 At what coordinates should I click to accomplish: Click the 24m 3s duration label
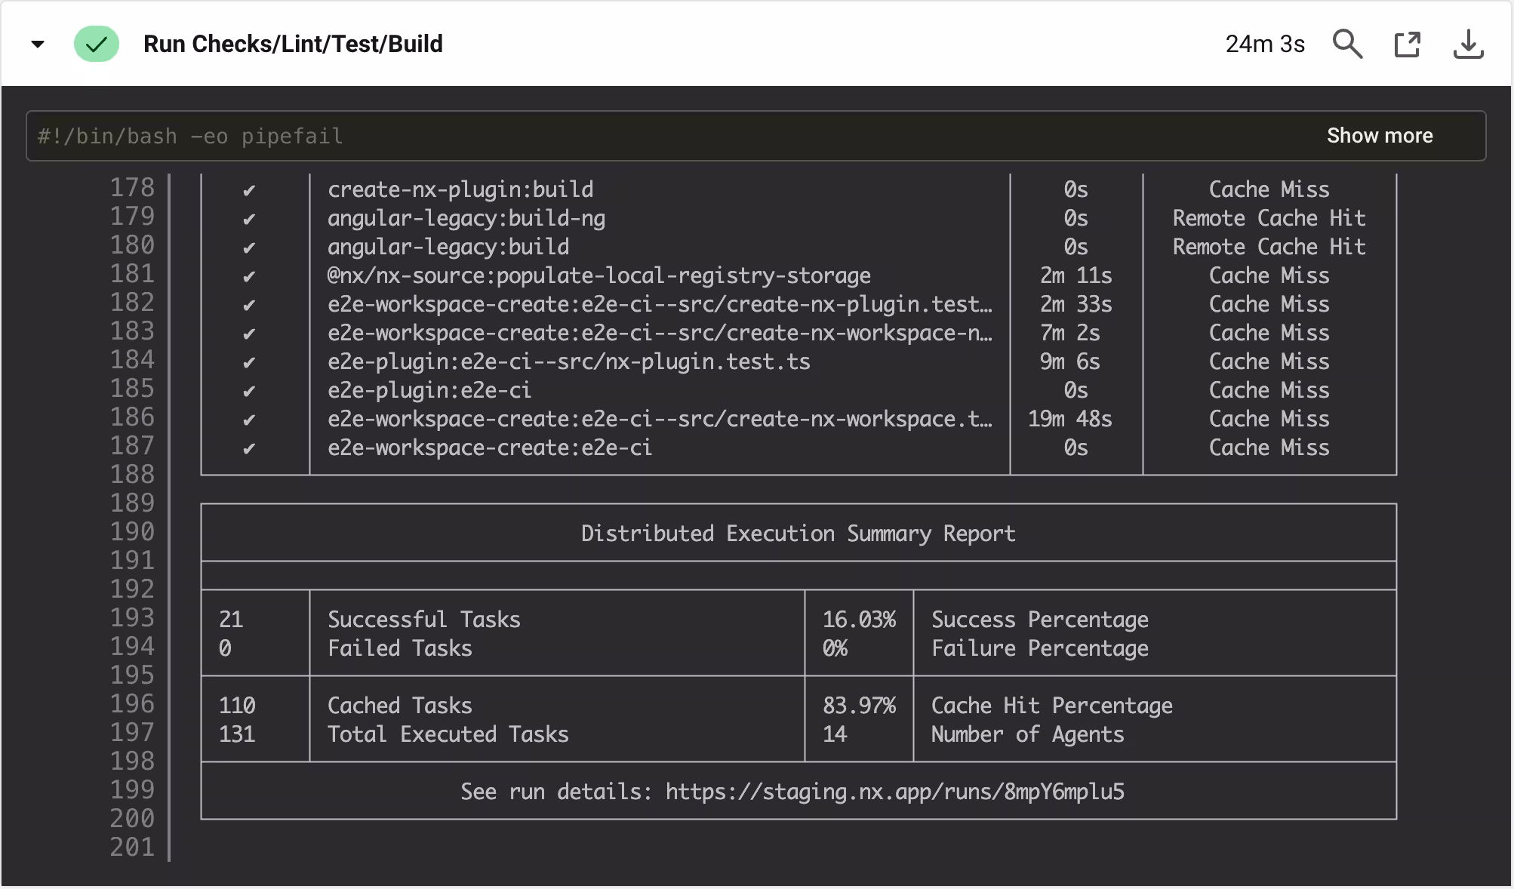(1265, 45)
